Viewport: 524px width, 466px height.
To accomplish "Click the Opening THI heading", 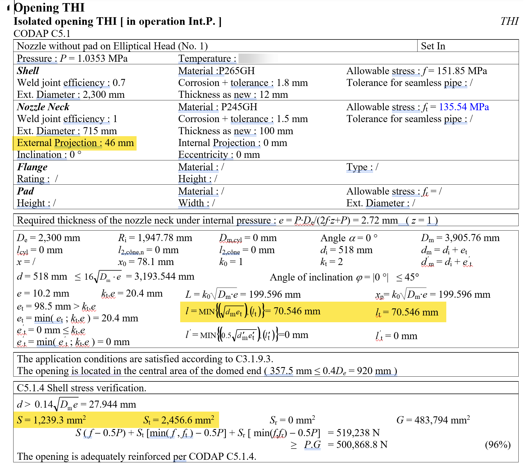I will click(49, 8).
